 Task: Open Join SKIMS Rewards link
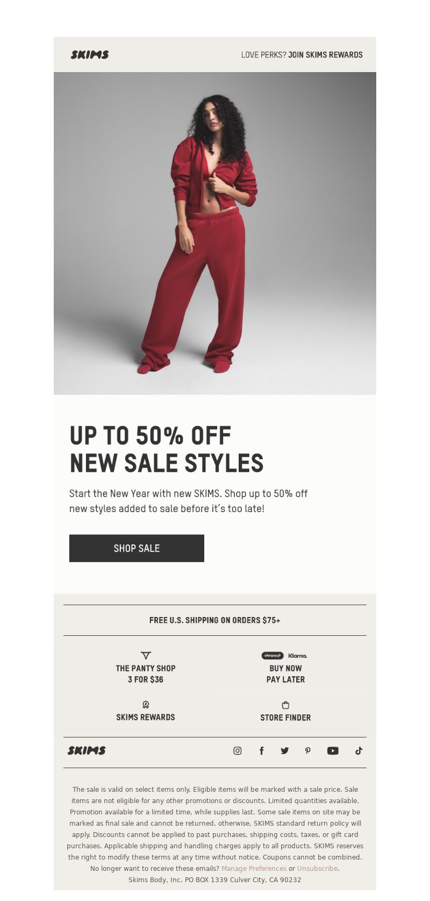coord(325,55)
